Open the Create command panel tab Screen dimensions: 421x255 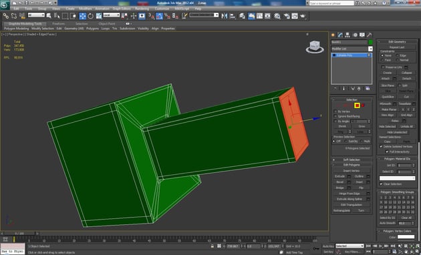[x=333, y=35]
